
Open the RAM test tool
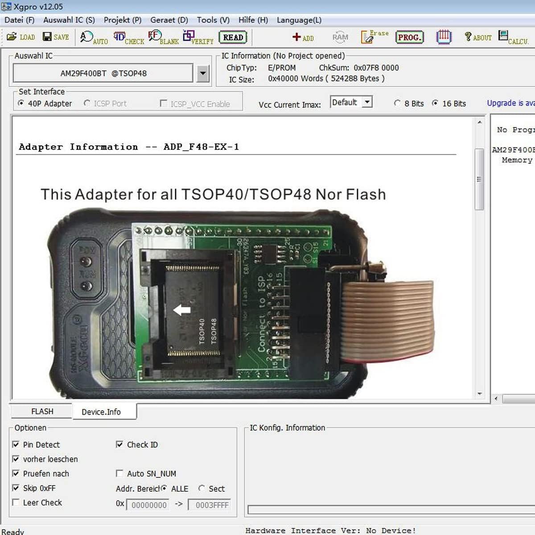coord(340,37)
